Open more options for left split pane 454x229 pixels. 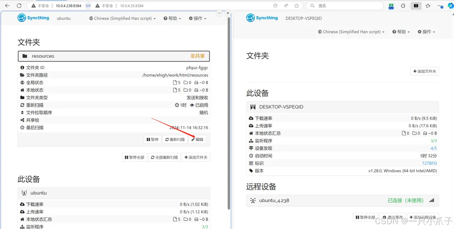coord(219,13)
